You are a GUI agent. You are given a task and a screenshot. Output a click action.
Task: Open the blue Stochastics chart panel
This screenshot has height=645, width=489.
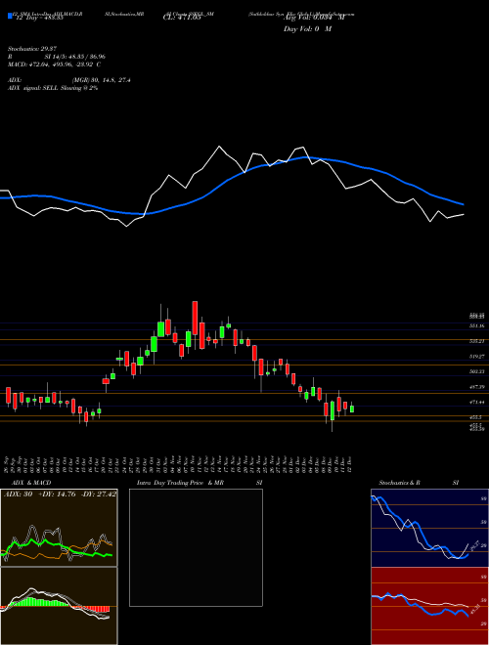click(x=429, y=528)
